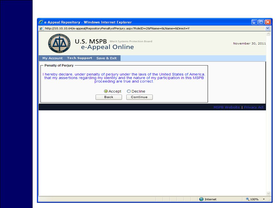Click the scrollbar down arrow

click(x=268, y=194)
